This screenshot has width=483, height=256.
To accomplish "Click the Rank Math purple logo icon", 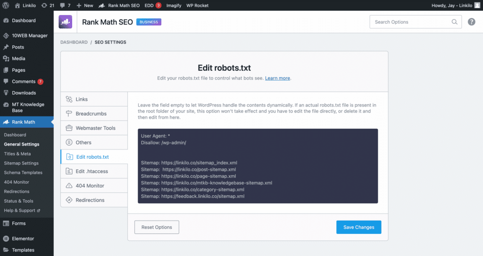I will [65, 22].
